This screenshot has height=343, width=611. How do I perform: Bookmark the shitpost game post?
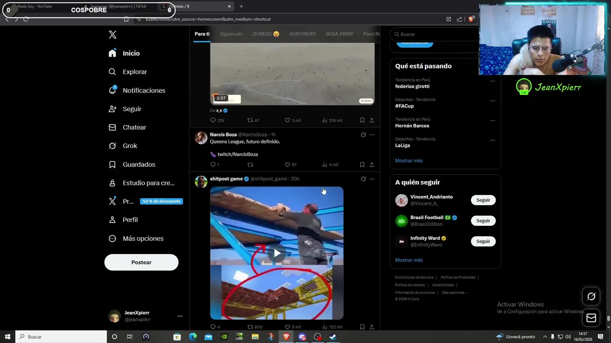click(362, 327)
